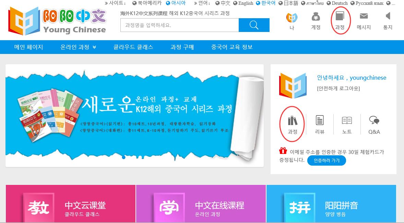Click the 과정명을 입력하세요 search field
Screen dimensions: 404x223
click(180, 25)
